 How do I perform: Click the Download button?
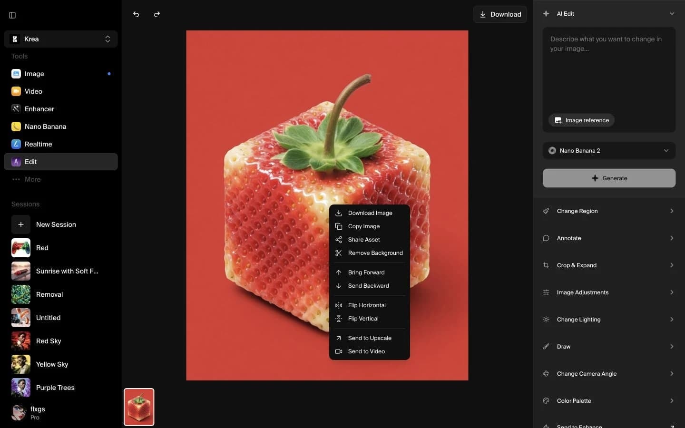500,14
